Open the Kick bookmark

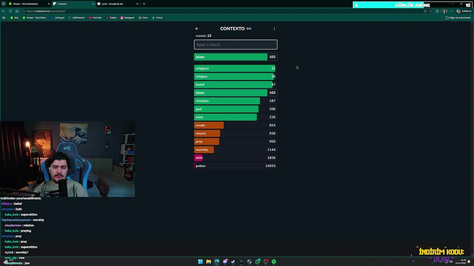coord(14,18)
